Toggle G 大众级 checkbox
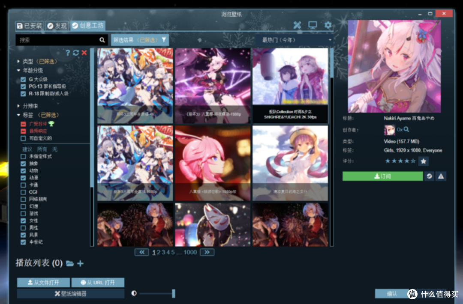 pyautogui.click(x=23, y=79)
